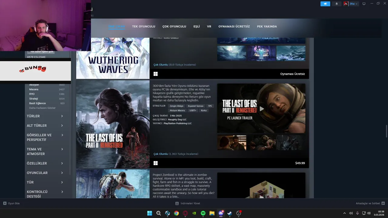Expand GÖRSELLER VE PERSPEKTİF filter section

[45, 137]
